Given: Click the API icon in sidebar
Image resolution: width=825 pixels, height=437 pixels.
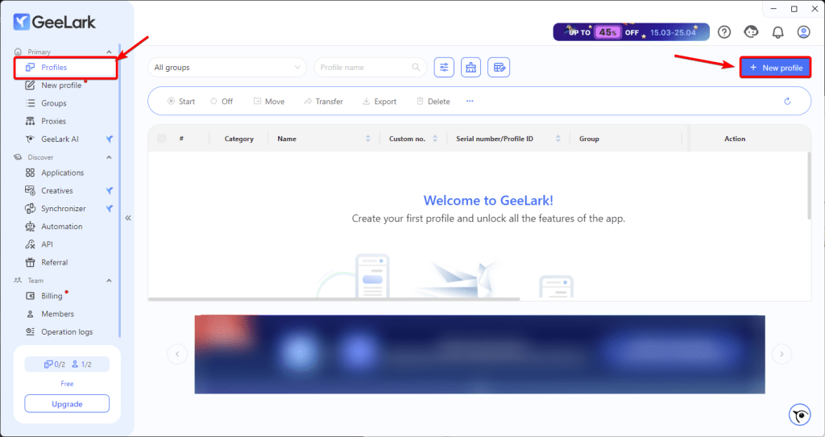Looking at the screenshot, I should [x=30, y=244].
